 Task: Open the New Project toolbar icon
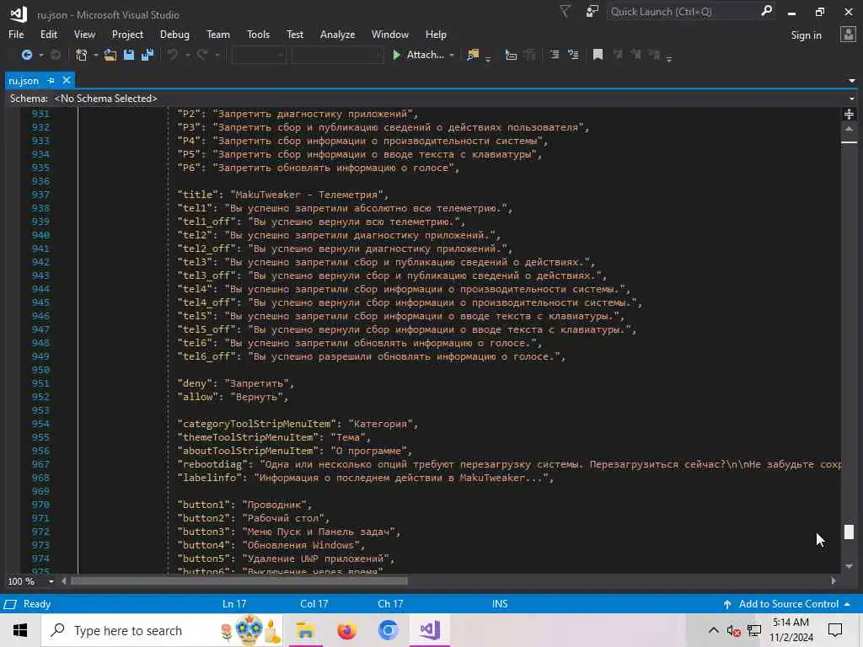82,55
